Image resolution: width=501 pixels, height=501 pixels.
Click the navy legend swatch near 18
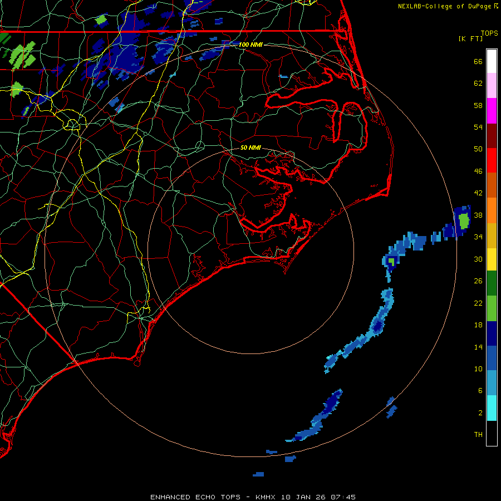492,333
